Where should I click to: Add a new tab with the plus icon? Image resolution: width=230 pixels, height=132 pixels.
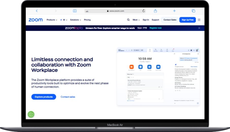[174, 11]
